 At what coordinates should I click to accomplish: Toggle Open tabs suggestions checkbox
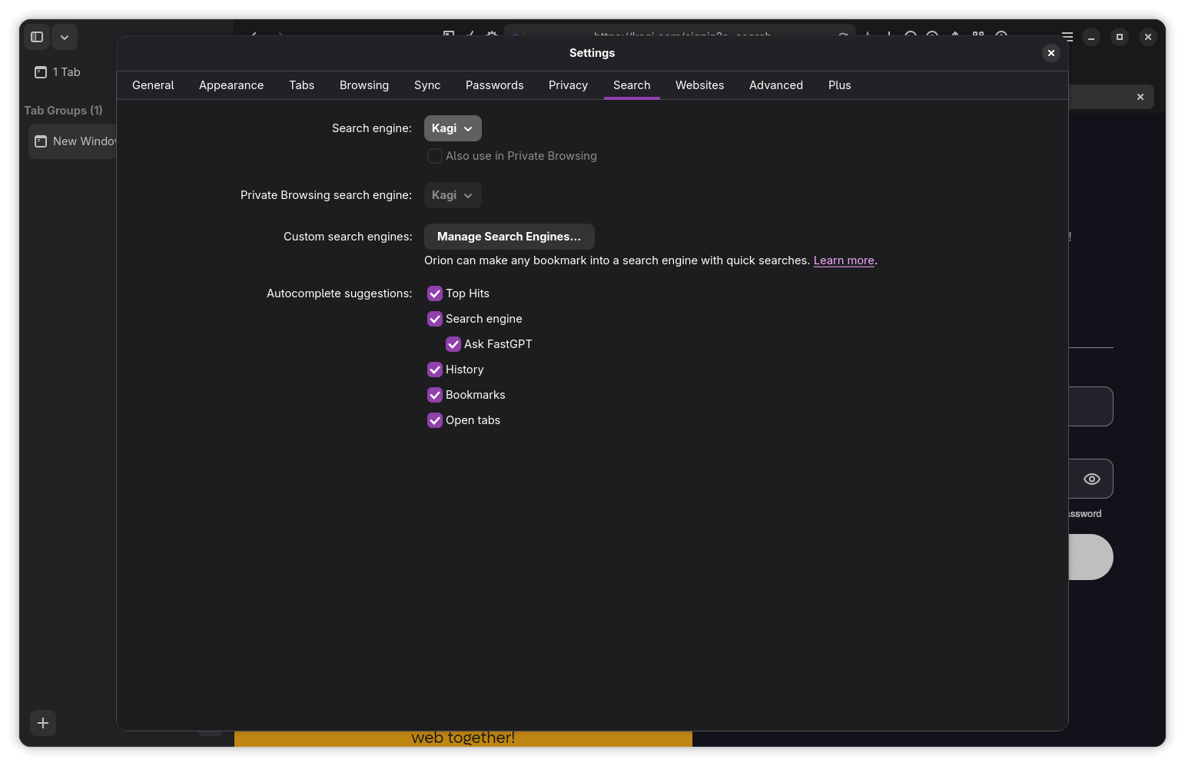click(x=435, y=420)
